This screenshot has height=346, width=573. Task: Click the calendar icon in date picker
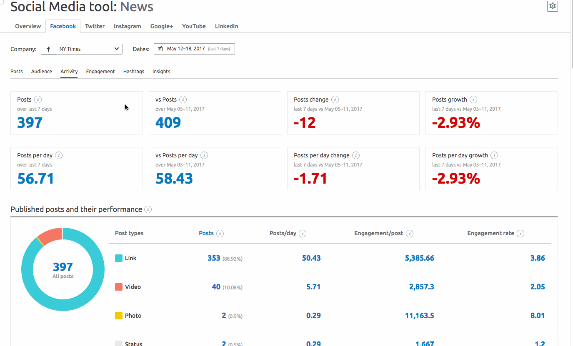pyautogui.click(x=160, y=49)
